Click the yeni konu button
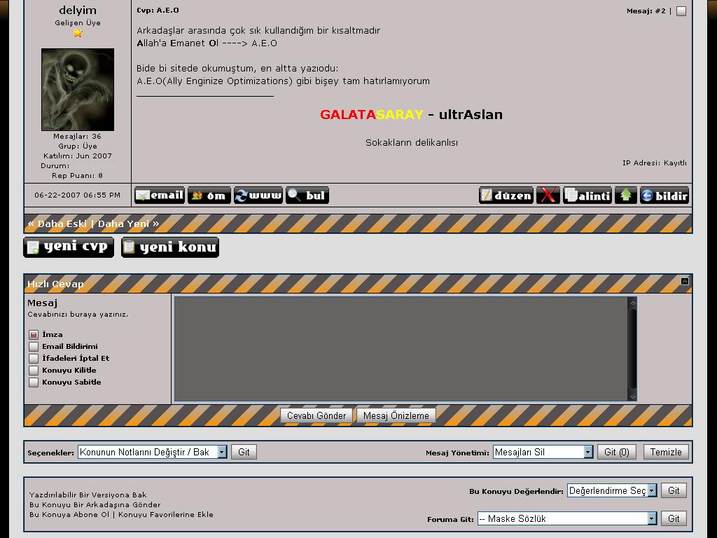Screen dimensions: 717x538 coord(170,247)
